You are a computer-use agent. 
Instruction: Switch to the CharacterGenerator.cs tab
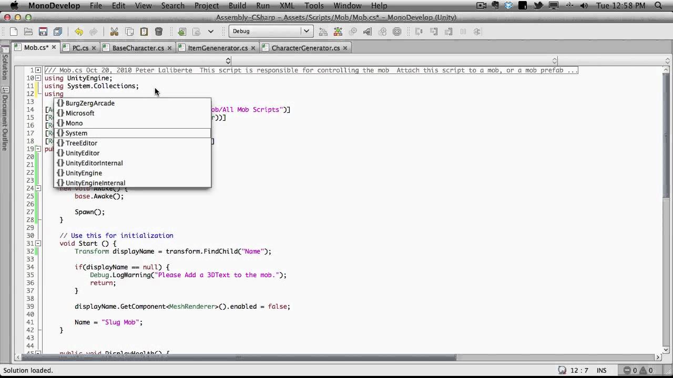pos(305,48)
